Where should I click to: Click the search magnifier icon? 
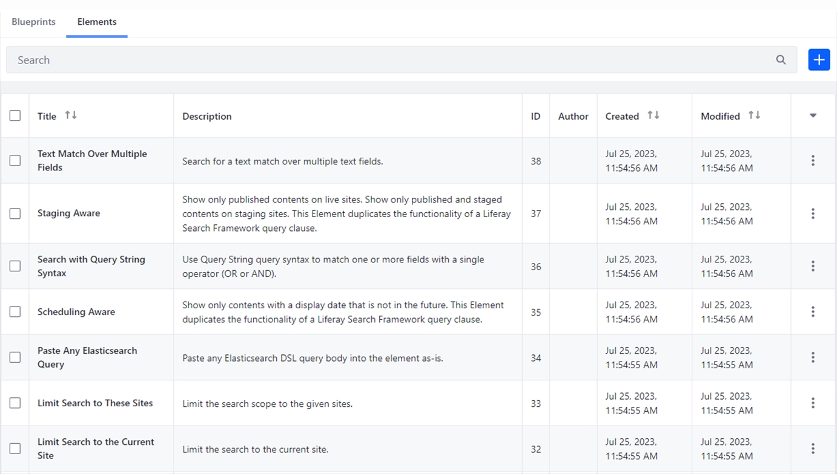[x=781, y=60]
